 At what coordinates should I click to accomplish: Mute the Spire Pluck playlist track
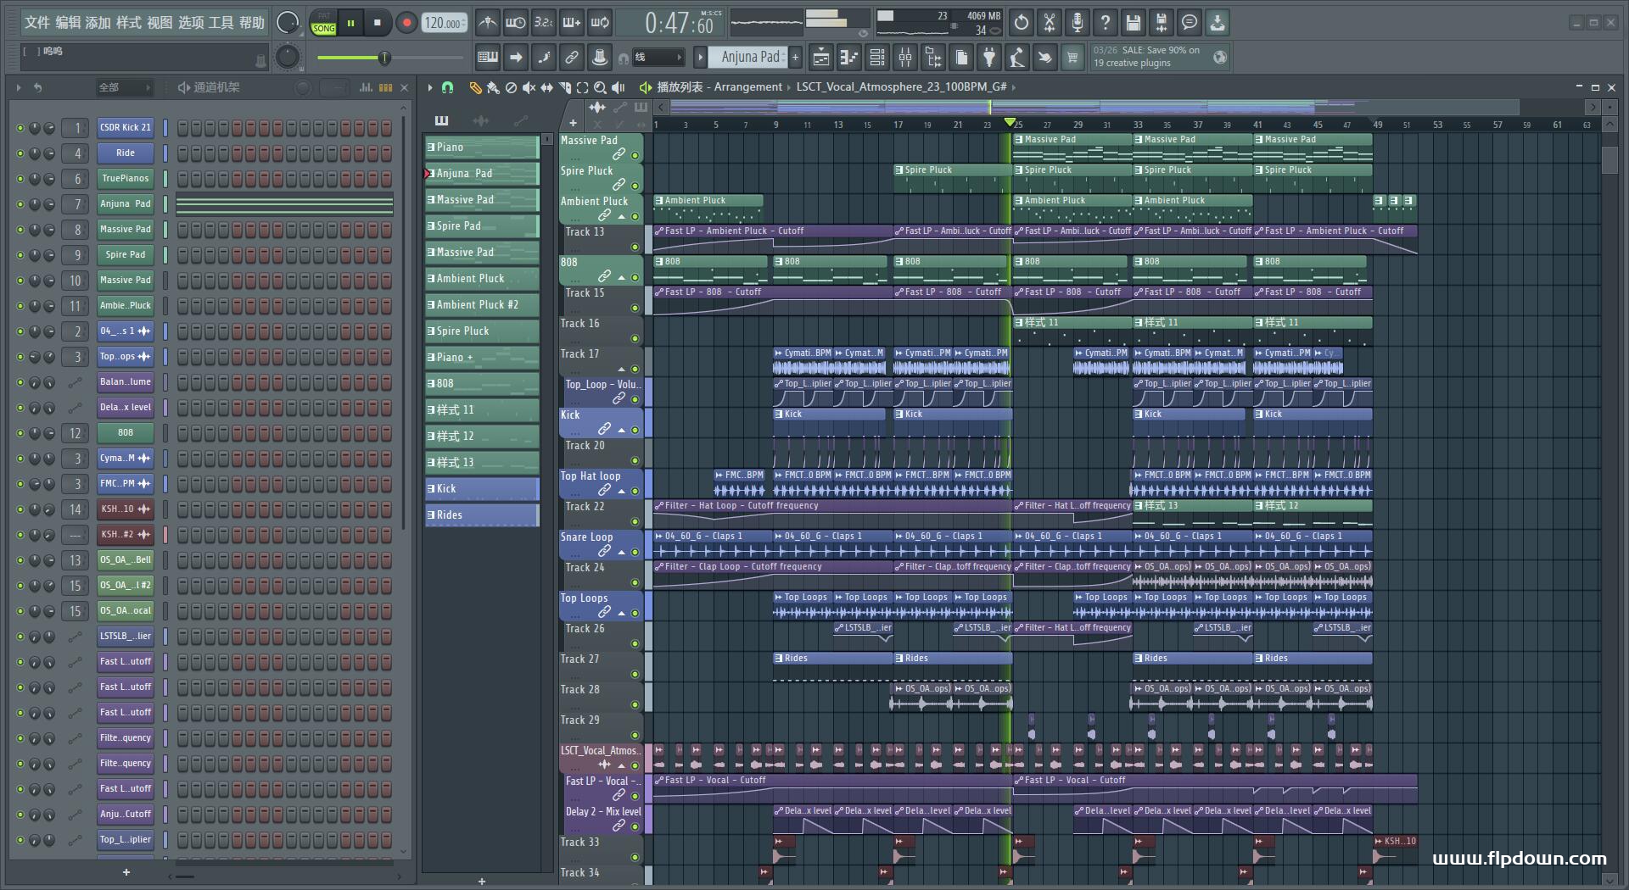[635, 186]
